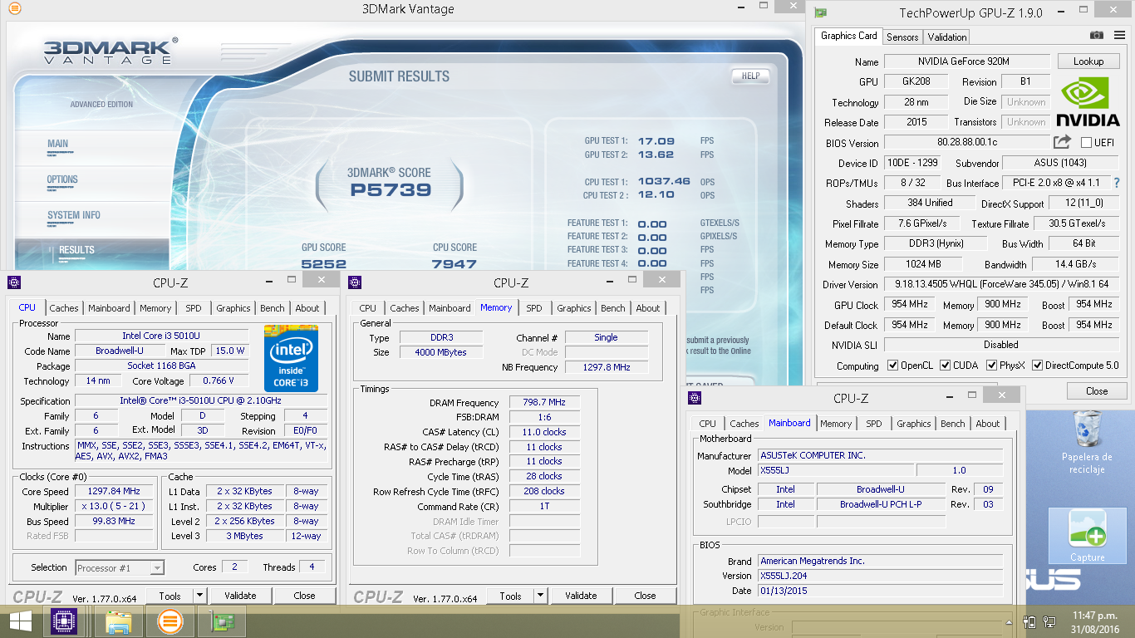Image resolution: width=1135 pixels, height=638 pixels.
Task: Click Tools button in CPU-Z processor window
Action: [x=170, y=596]
